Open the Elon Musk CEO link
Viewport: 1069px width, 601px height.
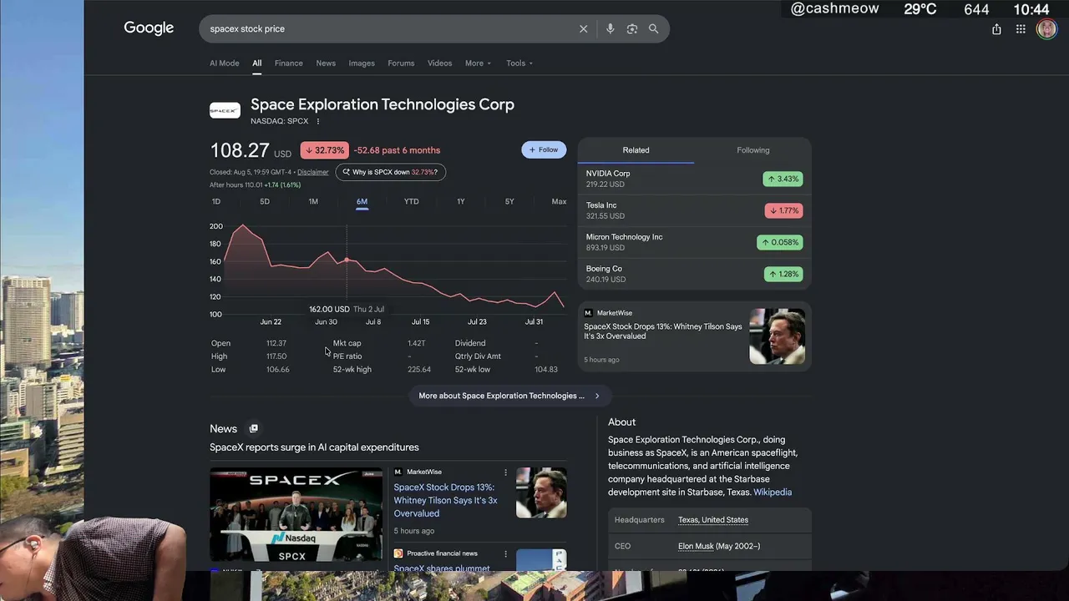[696, 547]
